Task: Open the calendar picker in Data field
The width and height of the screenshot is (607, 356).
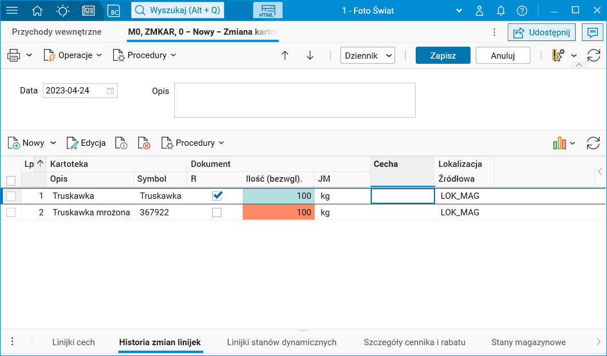Action: 110,91
